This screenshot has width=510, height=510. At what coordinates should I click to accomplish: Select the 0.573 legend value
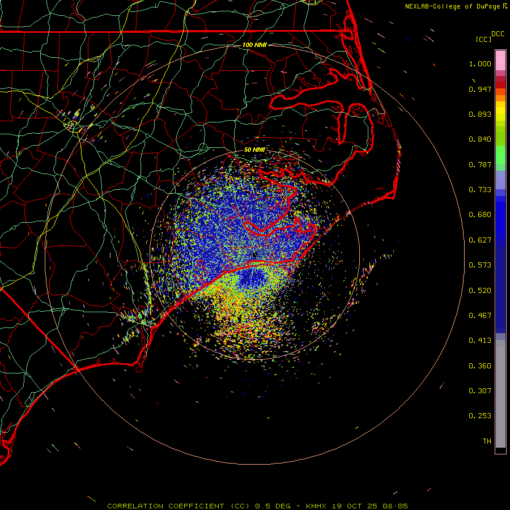(480, 265)
